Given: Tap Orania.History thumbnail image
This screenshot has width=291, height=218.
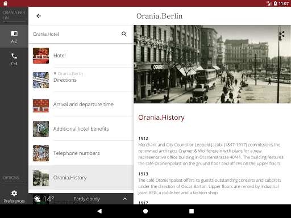Looking at the screenshot, I should pyautogui.click(x=41, y=178).
